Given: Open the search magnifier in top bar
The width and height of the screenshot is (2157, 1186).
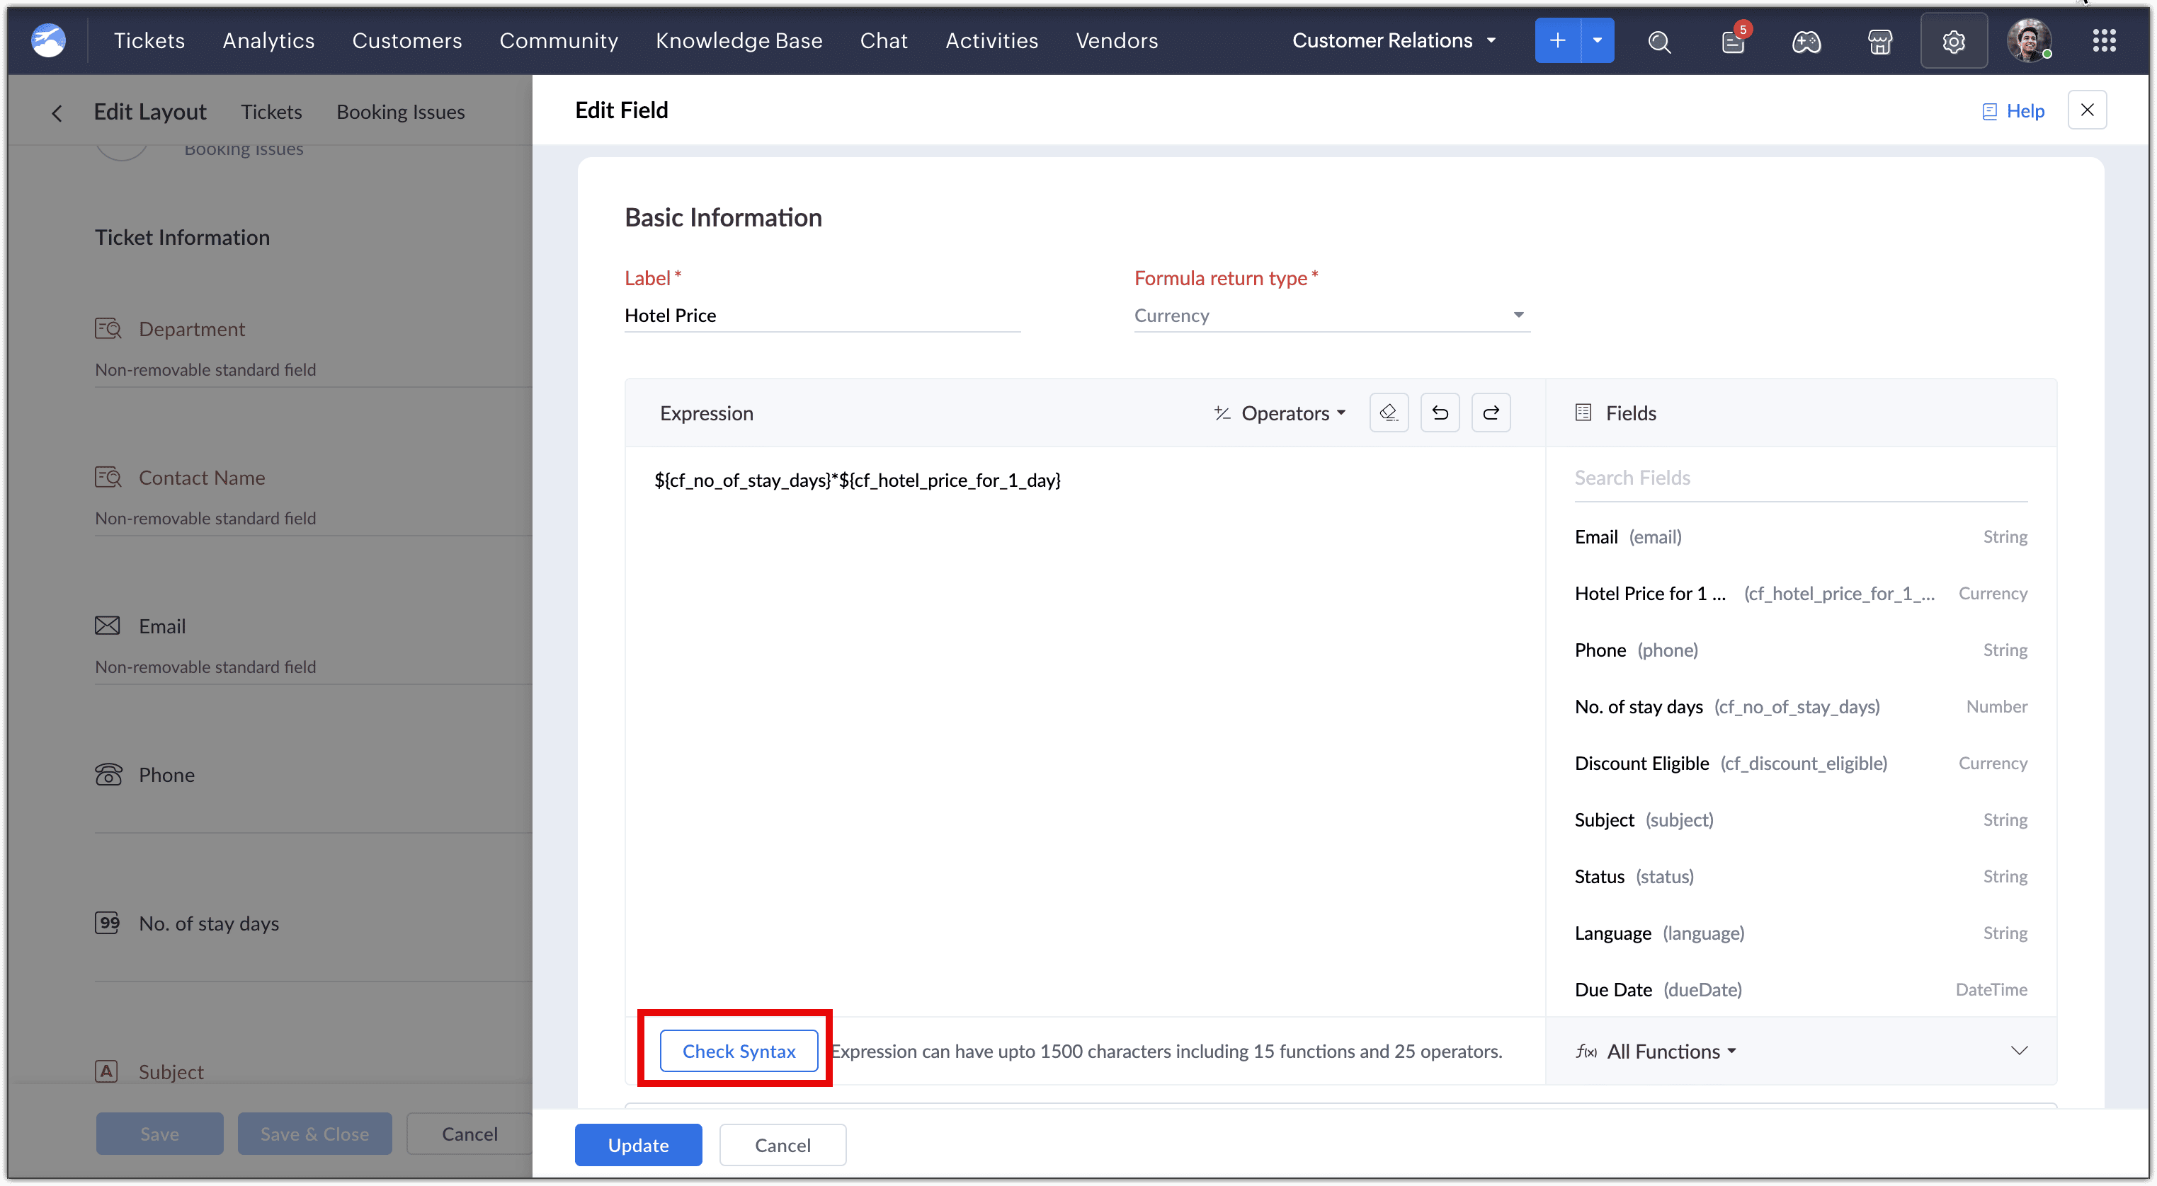Looking at the screenshot, I should click(x=1658, y=41).
